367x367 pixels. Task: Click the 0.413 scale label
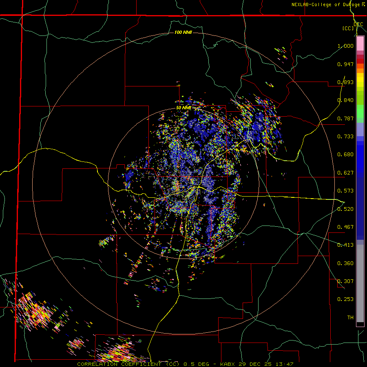tap(345, 245)
